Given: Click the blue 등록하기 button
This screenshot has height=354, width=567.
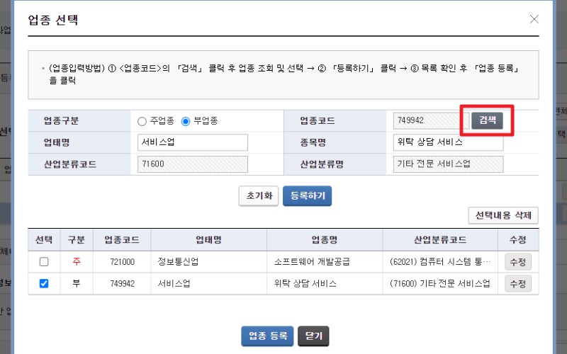Looking at the screenshot, I should [x=308, y=196].
